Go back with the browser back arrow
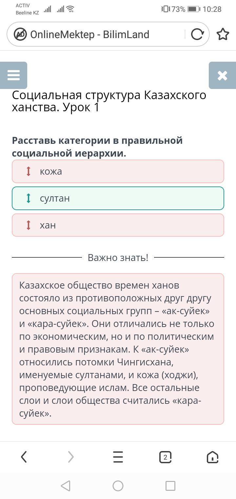The height and width of the screenshot is (499, 236). click(24, 457)
